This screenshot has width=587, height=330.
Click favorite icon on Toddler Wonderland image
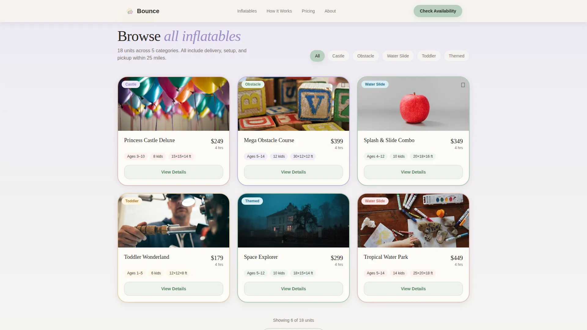(x=223, y=202)
